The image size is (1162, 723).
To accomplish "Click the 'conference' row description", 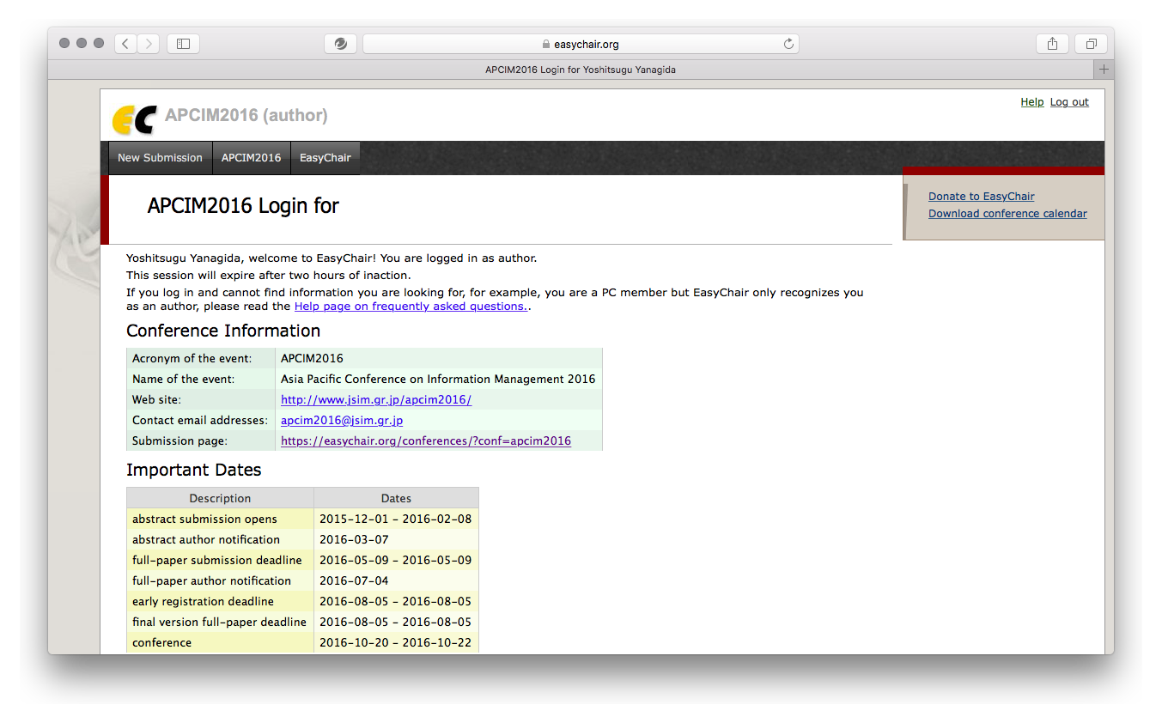I will (x=161, y=642).
